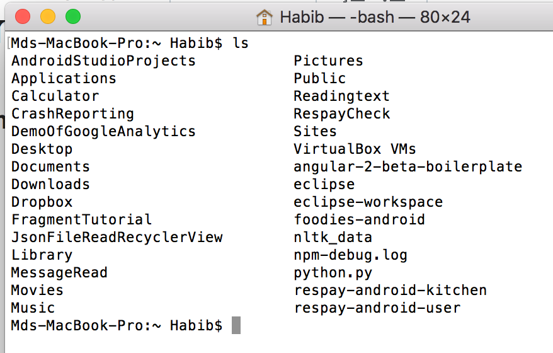Click the home folder icon in title bar
Viewport: 553px width, 353px height.
[265, 17]
